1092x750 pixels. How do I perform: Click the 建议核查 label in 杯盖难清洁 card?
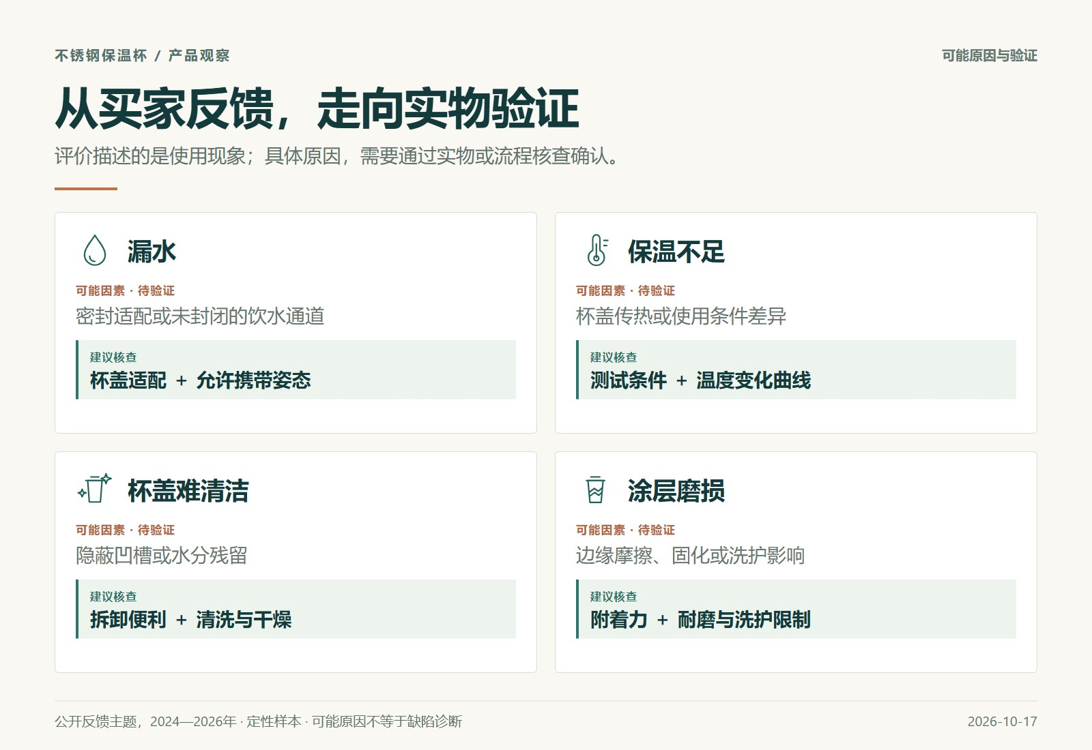113,597
